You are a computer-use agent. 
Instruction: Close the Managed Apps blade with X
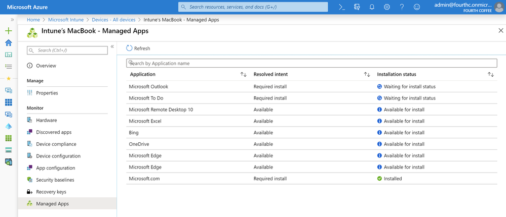pos(501,31)
